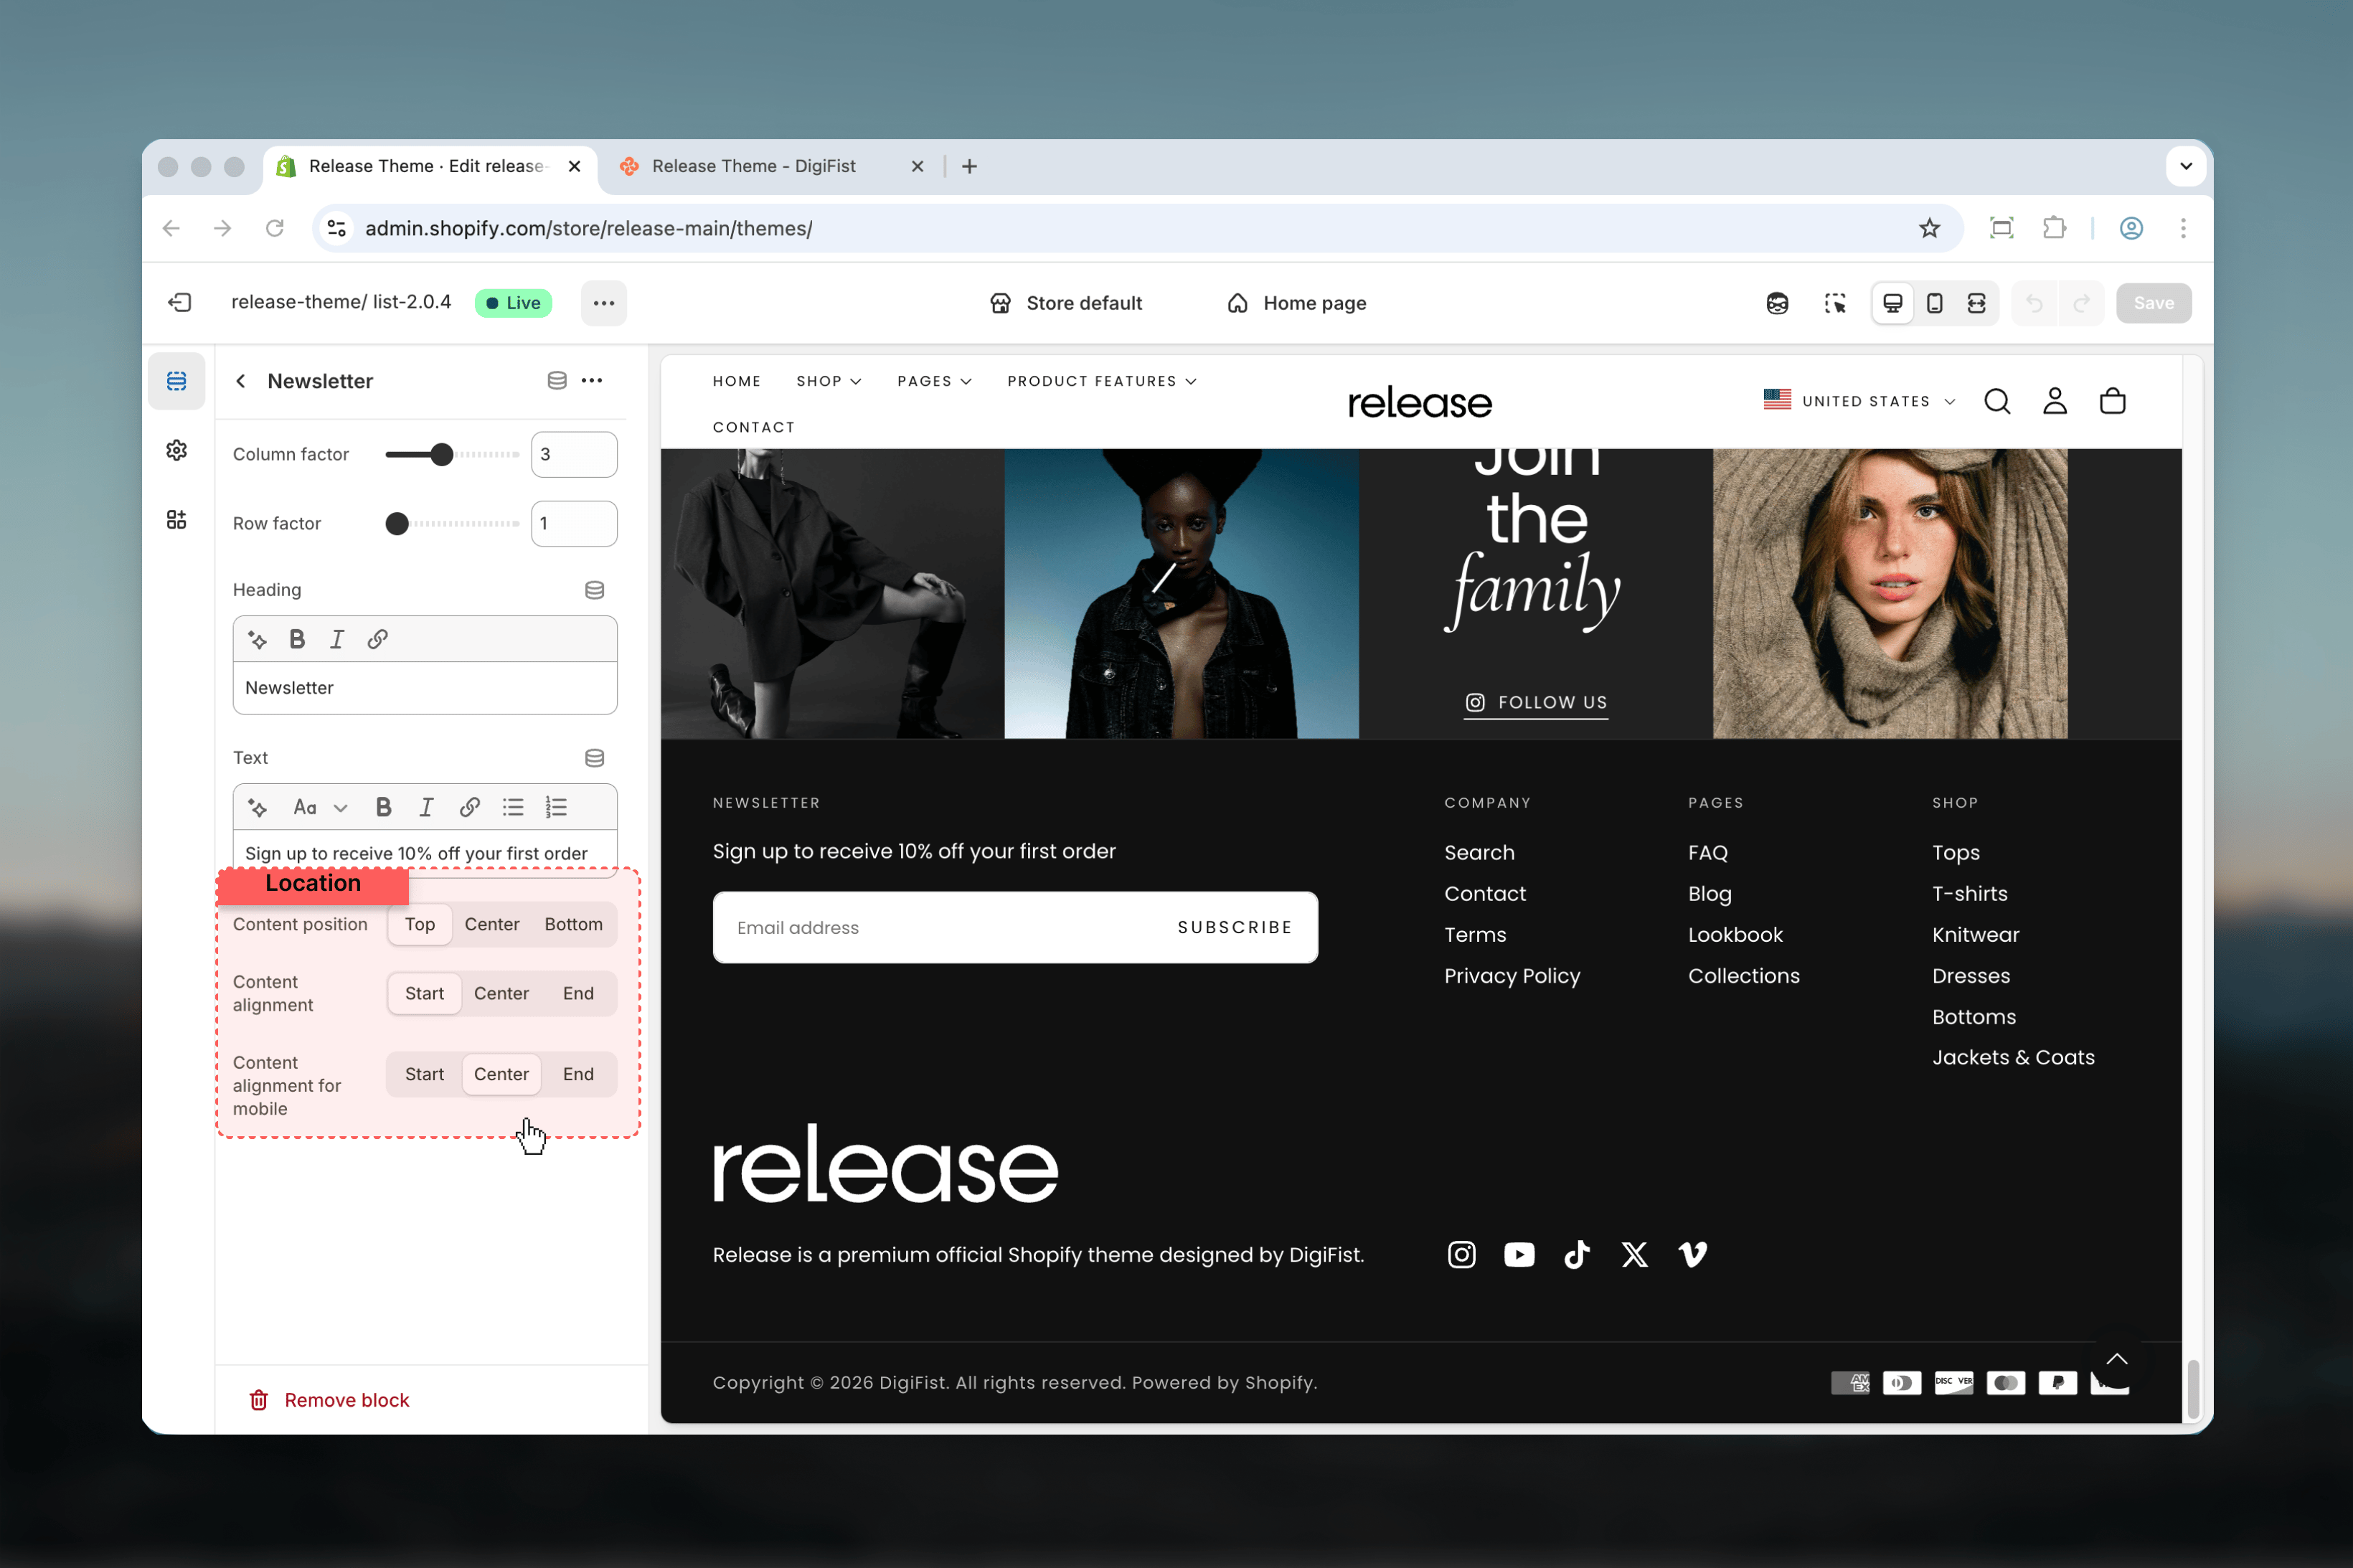This screenshot has height=1568, width=2353.
Task: Exit the theme editor with the exit icon
Action: (x=180, y=303)
